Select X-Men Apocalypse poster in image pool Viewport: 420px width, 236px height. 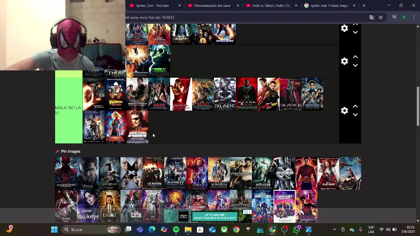pos(175,173)
